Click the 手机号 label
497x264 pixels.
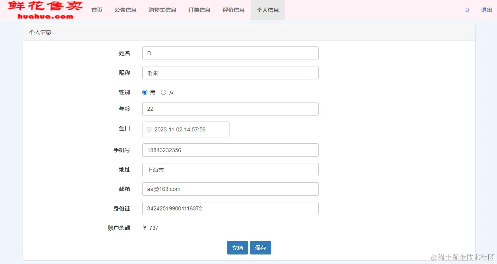(x=122, y=150)
